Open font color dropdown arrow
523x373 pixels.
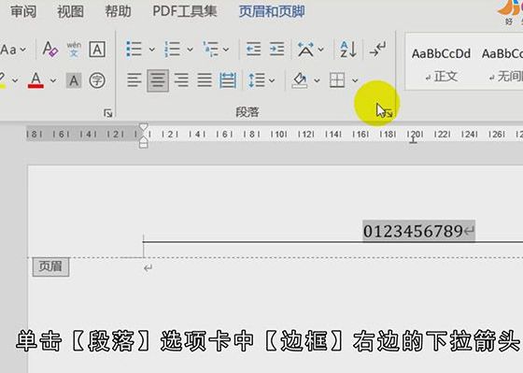[x=53, y=80]
